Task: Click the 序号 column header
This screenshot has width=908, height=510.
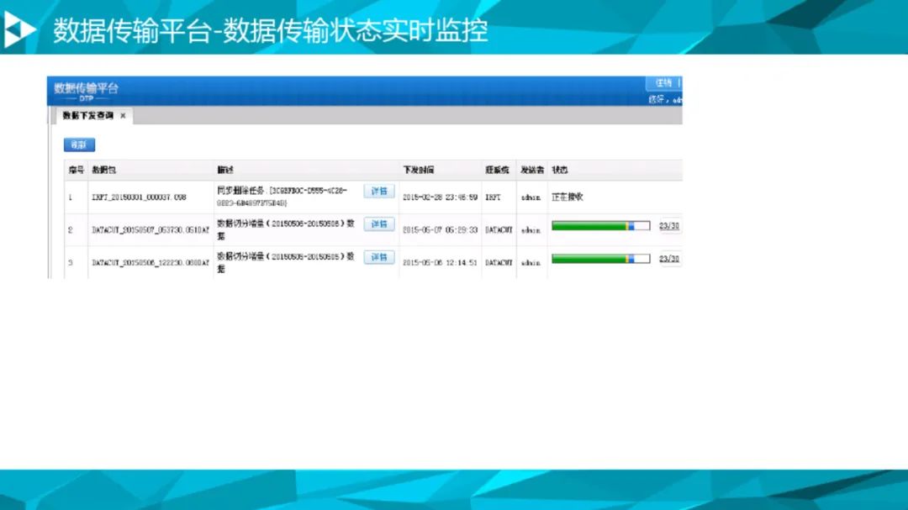Action: 77,171
